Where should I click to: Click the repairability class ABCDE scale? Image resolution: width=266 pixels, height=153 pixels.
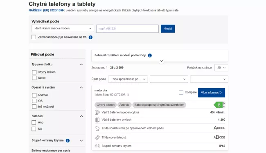[219, 137]
